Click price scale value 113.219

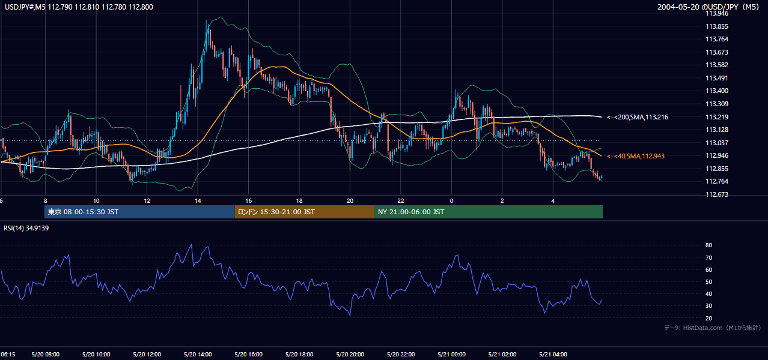pos(717,117)
